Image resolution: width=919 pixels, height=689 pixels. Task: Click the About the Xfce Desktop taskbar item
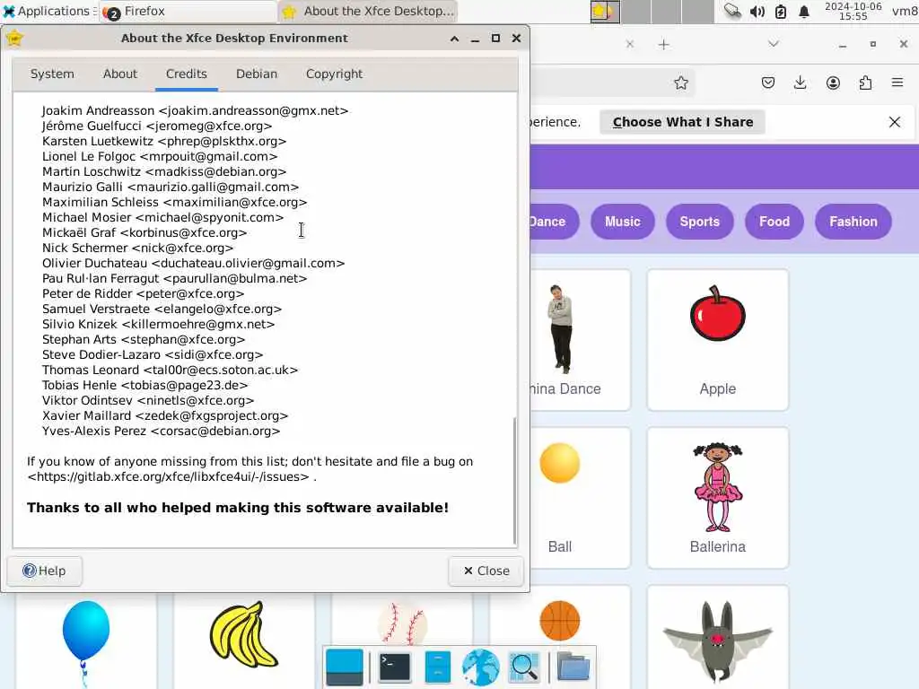(368, 11)
